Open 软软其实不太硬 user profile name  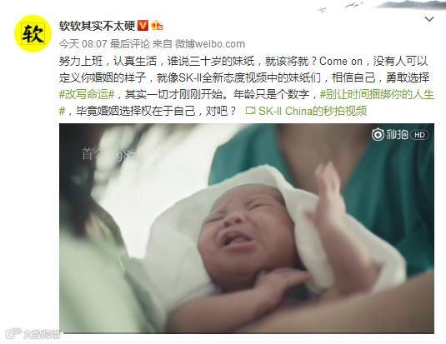click(x=97, y=26)
